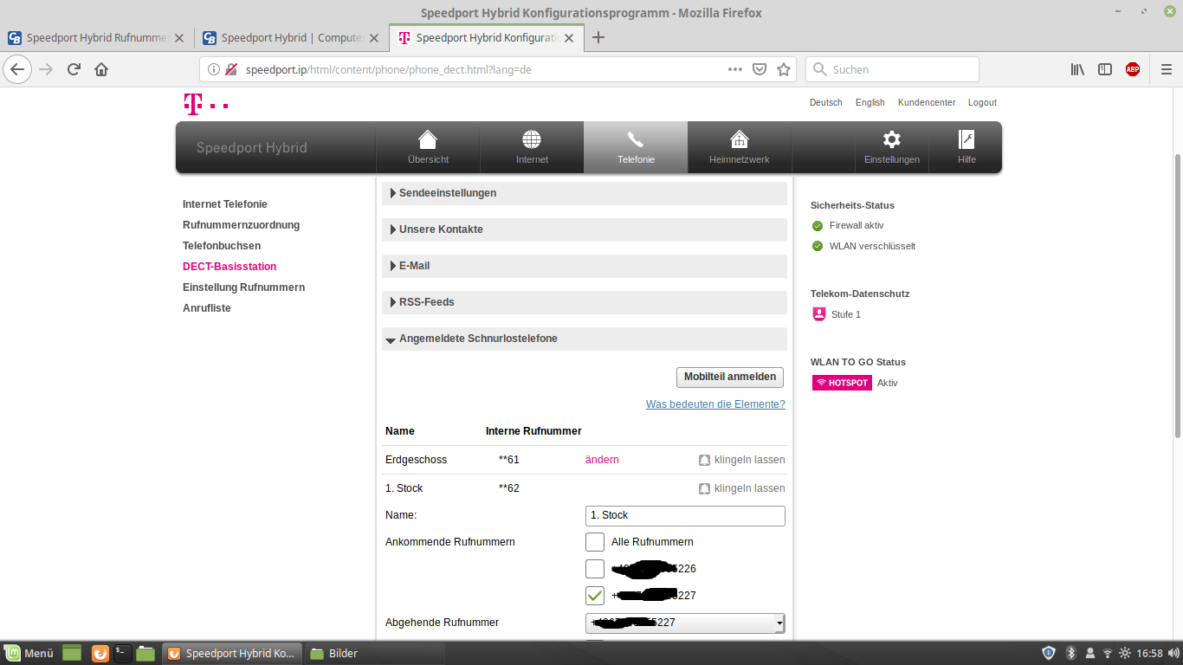Launch Firefox from the taskbar launcher
This screenshot has width=1183, height=665.
point(100,653)
